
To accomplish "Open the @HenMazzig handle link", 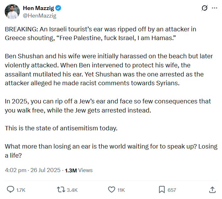I will point(40,15).
